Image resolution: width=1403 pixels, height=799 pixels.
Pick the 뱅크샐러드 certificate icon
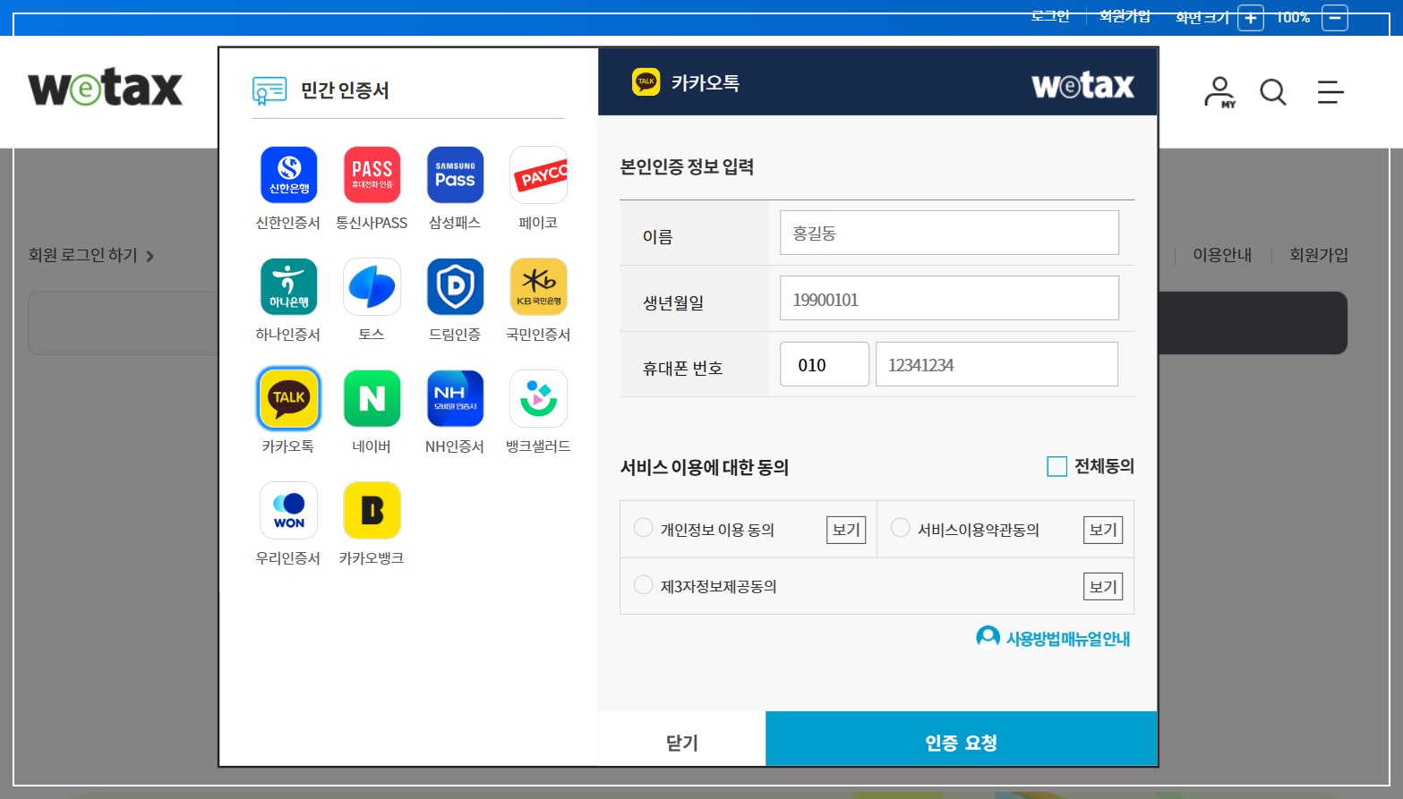(538, 398)
